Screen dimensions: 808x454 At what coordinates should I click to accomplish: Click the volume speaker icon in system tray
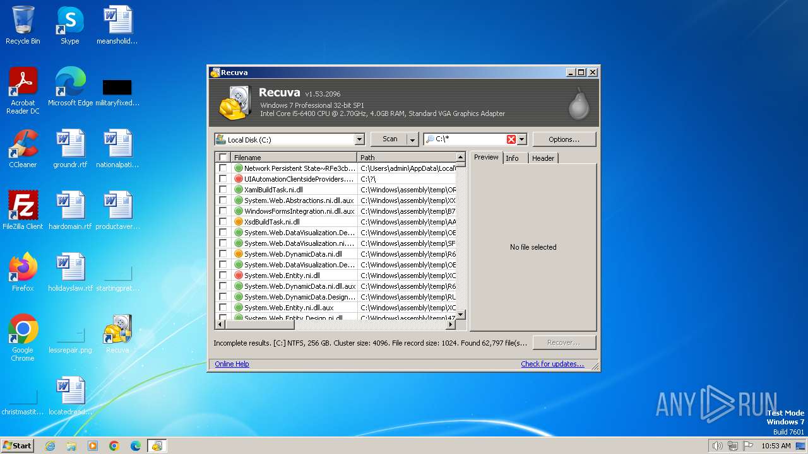pyautogui.click(x=717, y=446)
